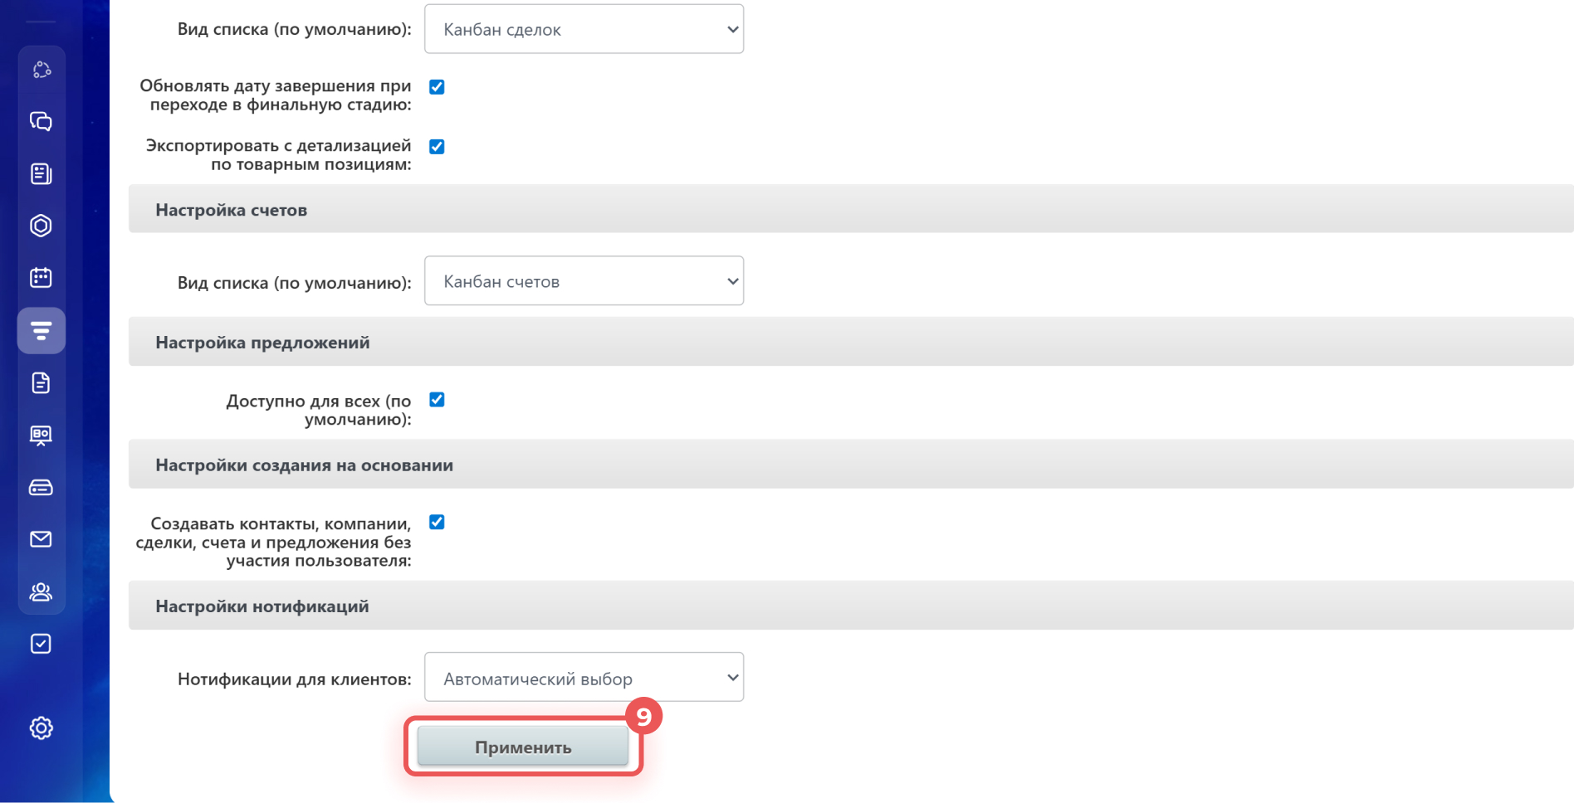The image size is (1574, 803).
Task: Uncheck 'Обновлять дату завершения' checkbox
Action: click(x=437, y=87)
